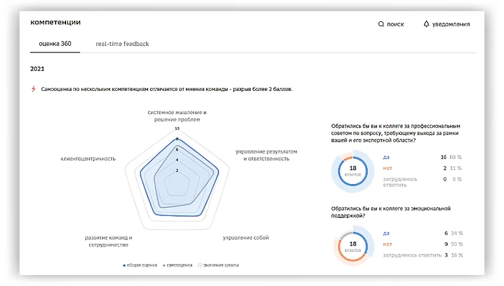
Task: Open the 'оценка 360' tab
Action: pos(55,44)
